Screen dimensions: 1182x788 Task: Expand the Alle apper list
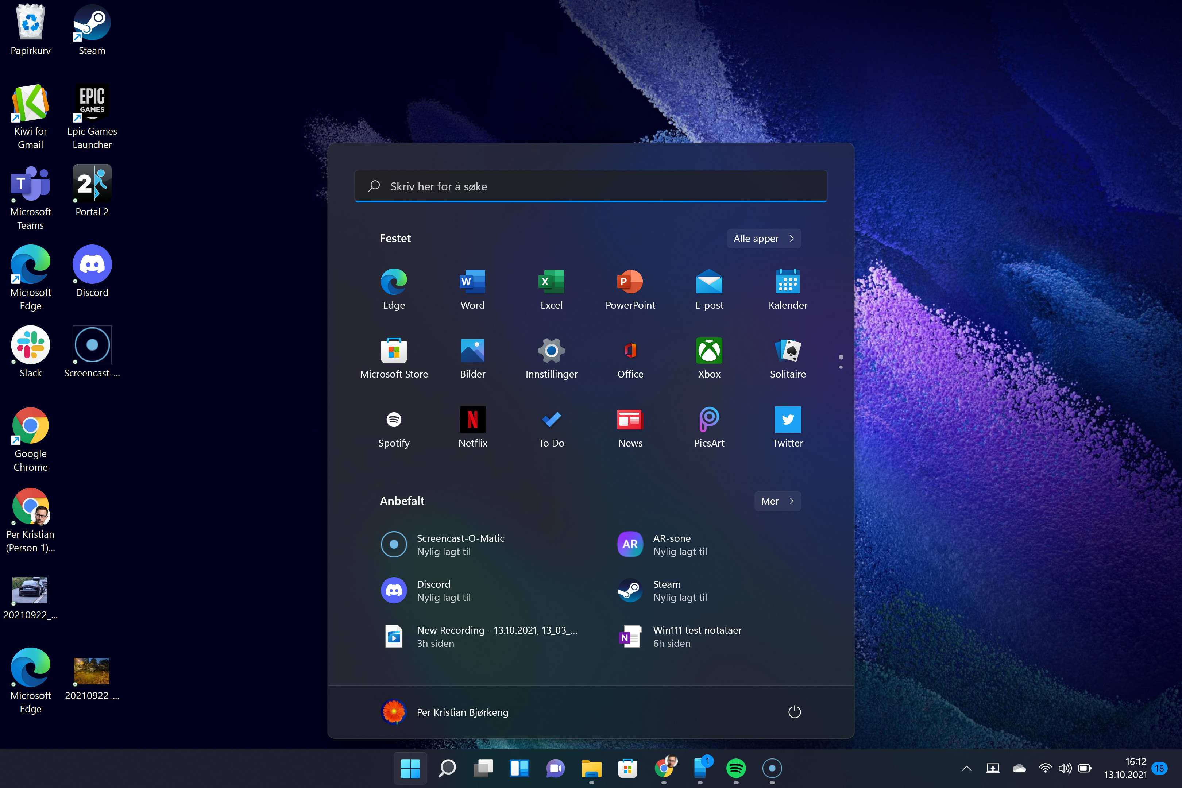763,238
